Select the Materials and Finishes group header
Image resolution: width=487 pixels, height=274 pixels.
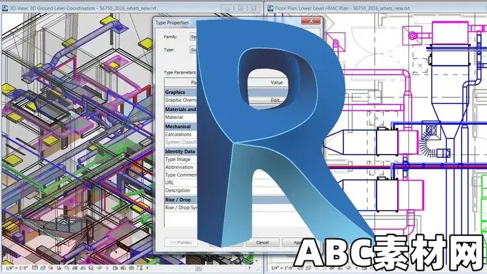click(x=181, y=109)
